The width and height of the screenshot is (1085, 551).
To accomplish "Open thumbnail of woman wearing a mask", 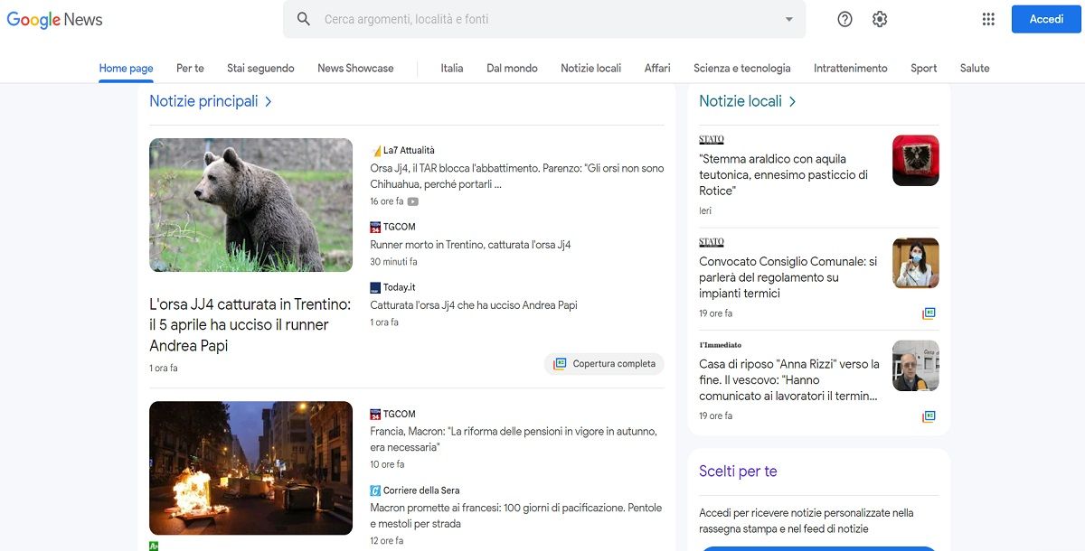I will [916, 263].
